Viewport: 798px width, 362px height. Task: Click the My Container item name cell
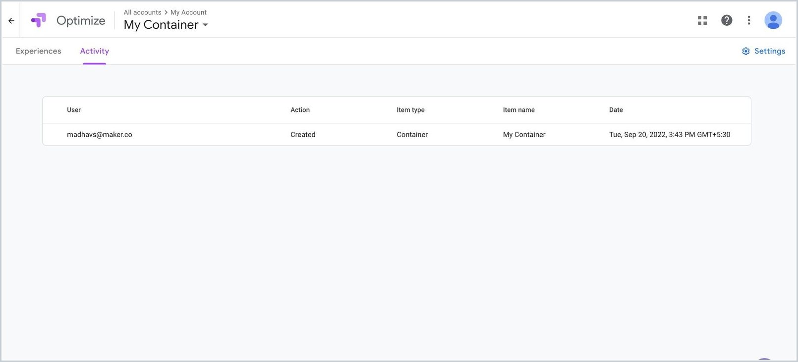click(524, 135)
